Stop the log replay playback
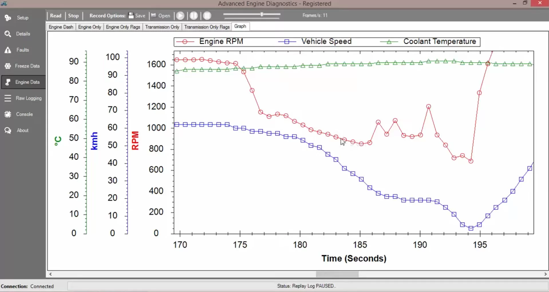This screenshot has width=549, height=292. pos(207,15)
